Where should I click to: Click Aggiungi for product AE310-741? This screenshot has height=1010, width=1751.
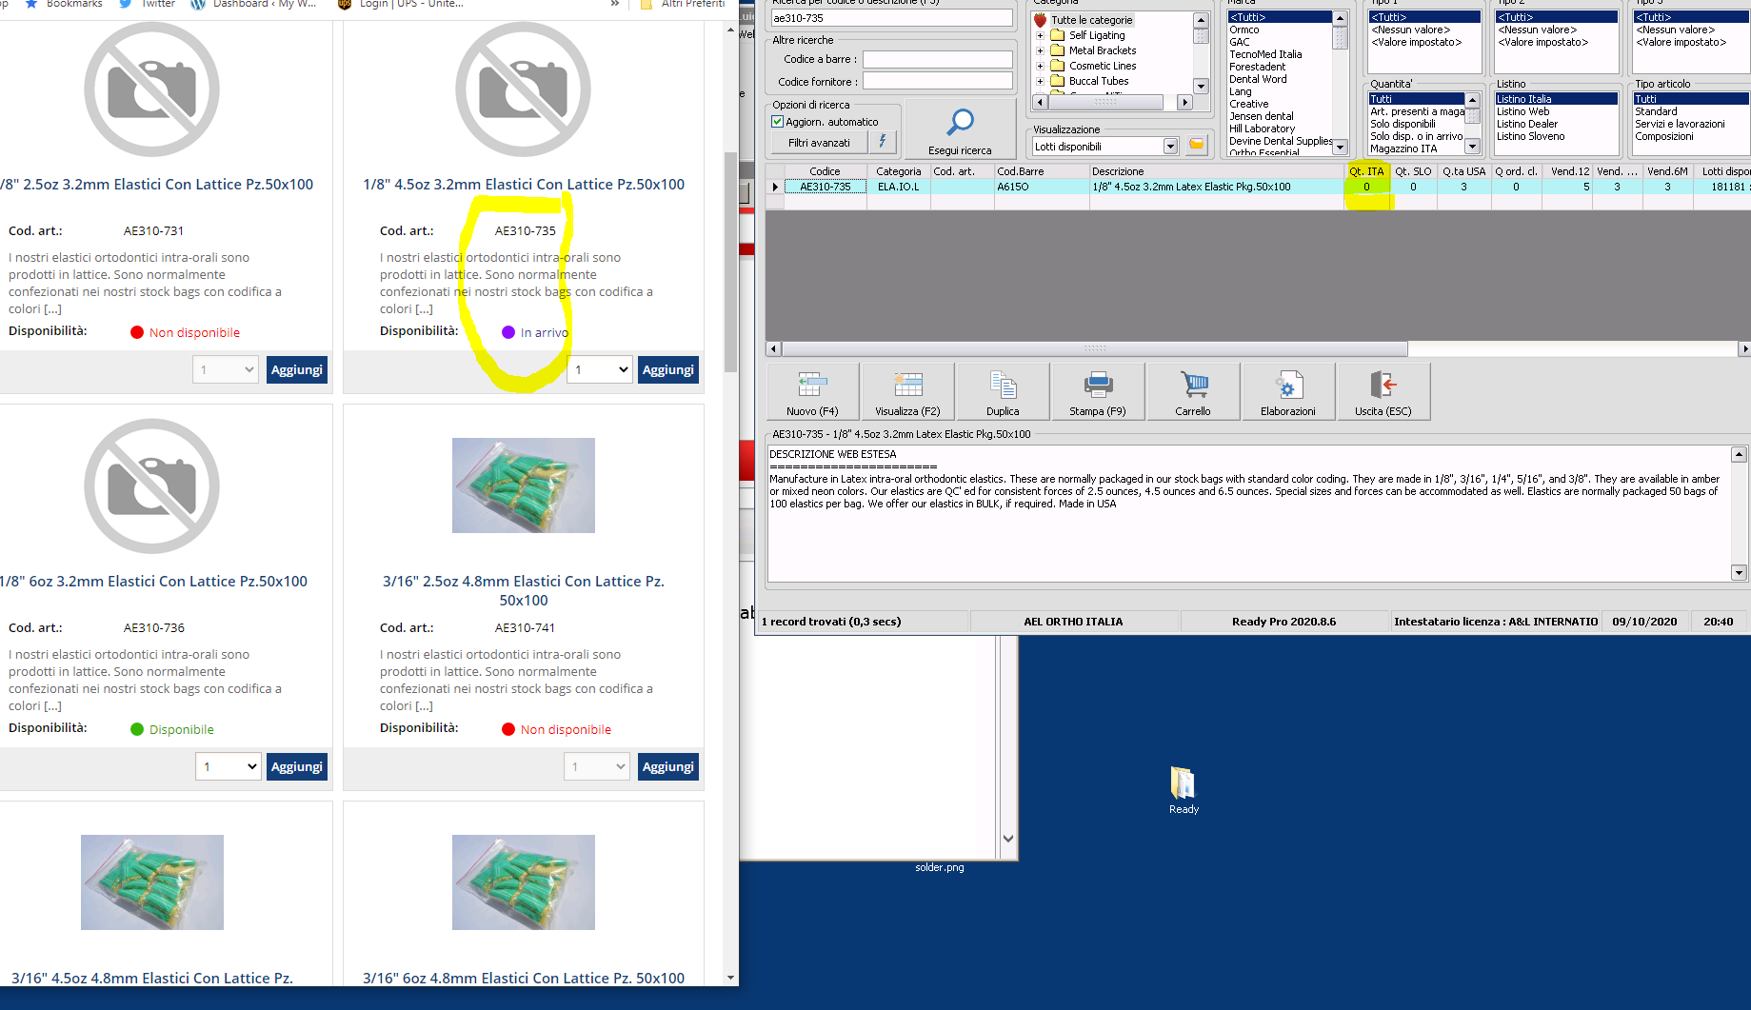[667, 766]
